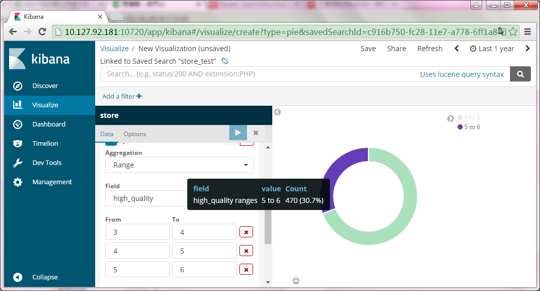Edit To value 6
540x291 pixels.
click(x=204, y=269)
